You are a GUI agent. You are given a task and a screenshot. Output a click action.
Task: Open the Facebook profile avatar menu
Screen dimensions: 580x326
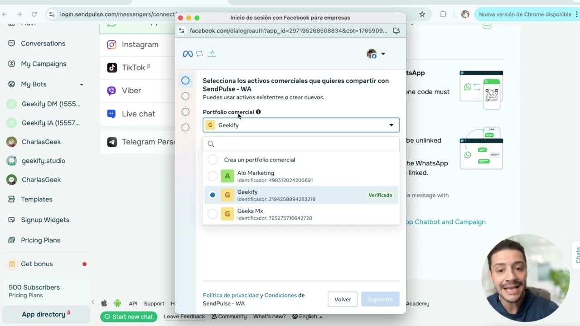tap(376, 54)
